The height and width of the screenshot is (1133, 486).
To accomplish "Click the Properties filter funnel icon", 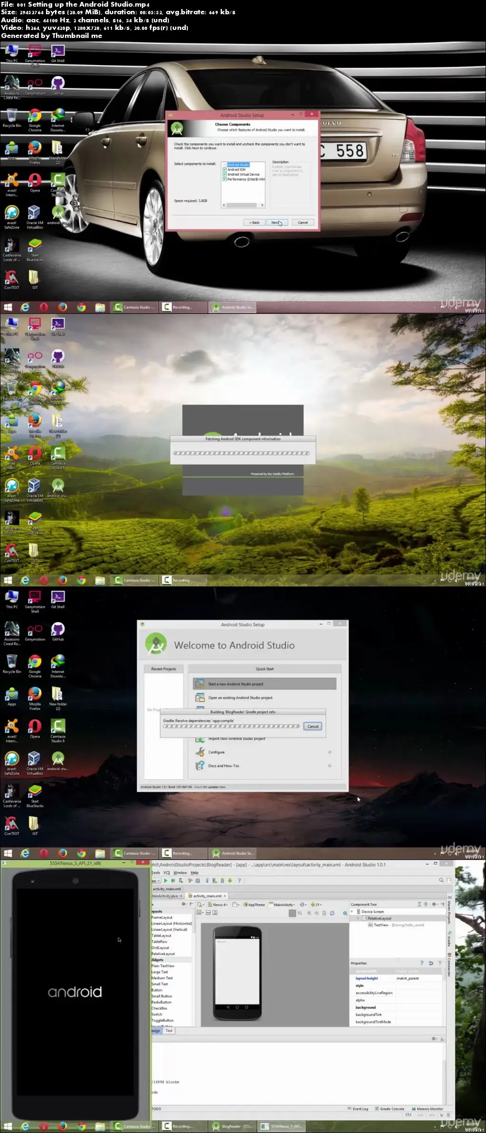I will [440, 963].
